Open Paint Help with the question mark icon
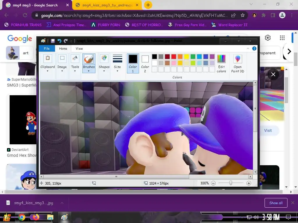Screen dimensions: 298x223 click(x=254, y=48)
